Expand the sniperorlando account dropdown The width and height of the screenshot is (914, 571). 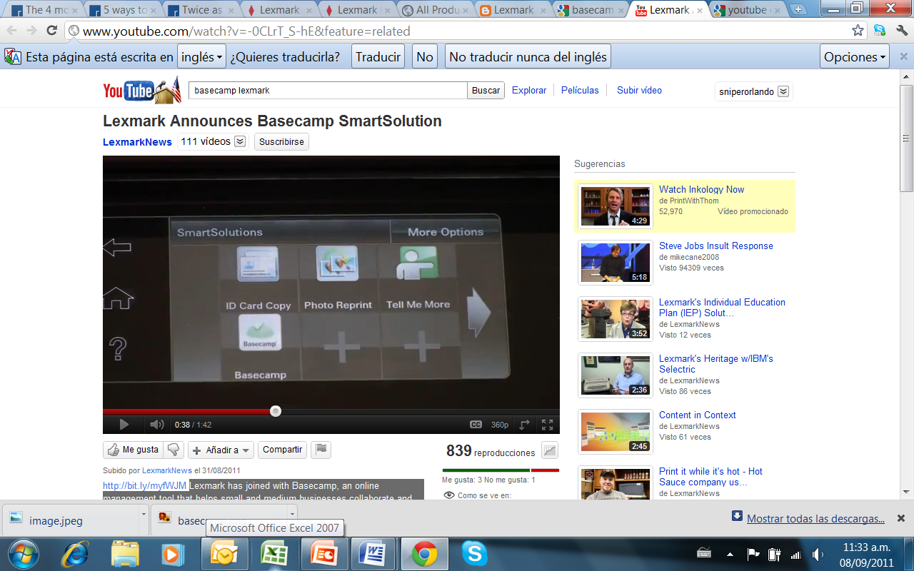(x=783, y=91)
